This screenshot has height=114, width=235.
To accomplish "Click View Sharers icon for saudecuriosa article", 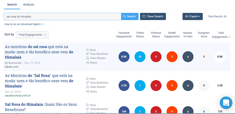I will (87, 87).
